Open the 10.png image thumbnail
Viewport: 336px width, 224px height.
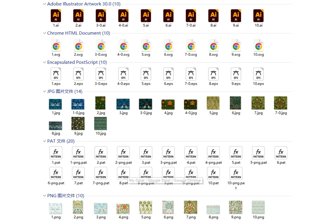(258, 207)
